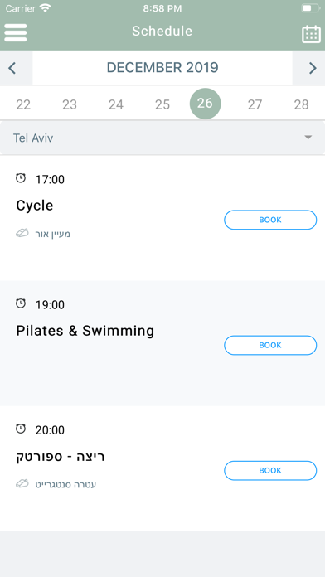
Task: Tap the shoe icon under the 20:00 class
Action: pos(22,484)
